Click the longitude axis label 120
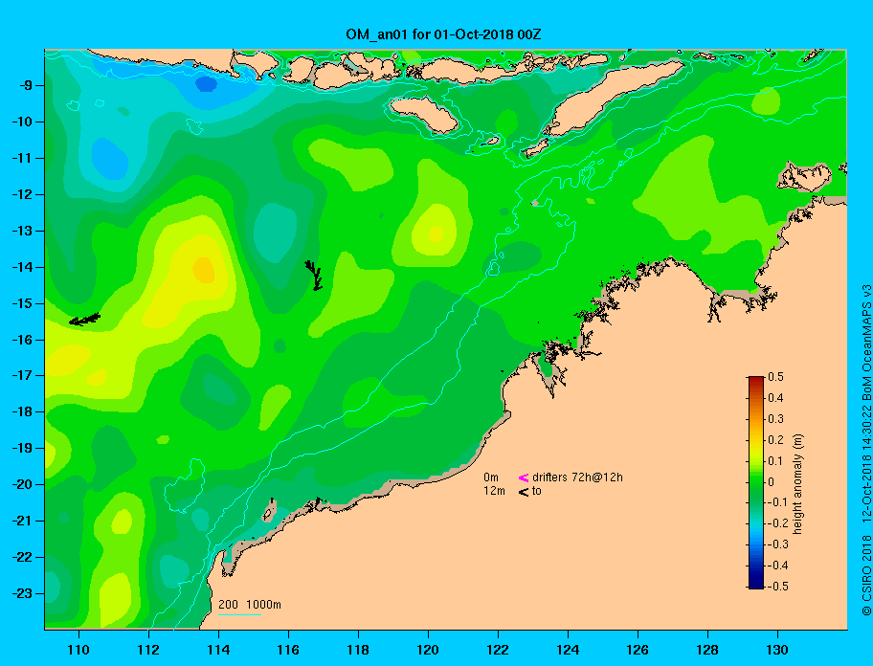 428,650
